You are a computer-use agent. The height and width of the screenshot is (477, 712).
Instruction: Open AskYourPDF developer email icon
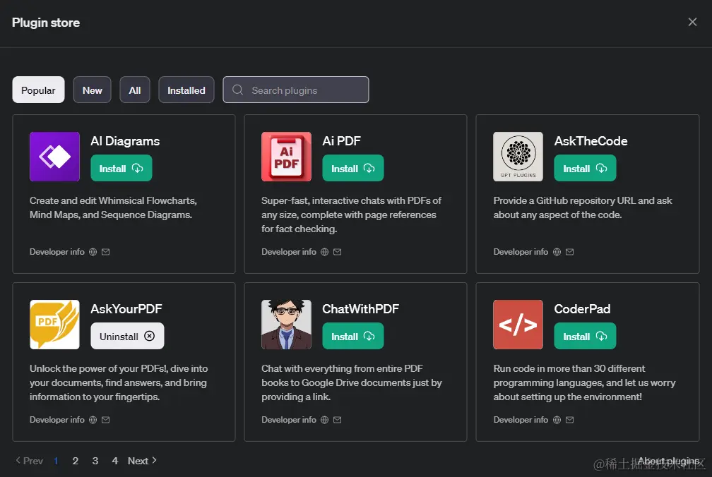tap(106, 420)
